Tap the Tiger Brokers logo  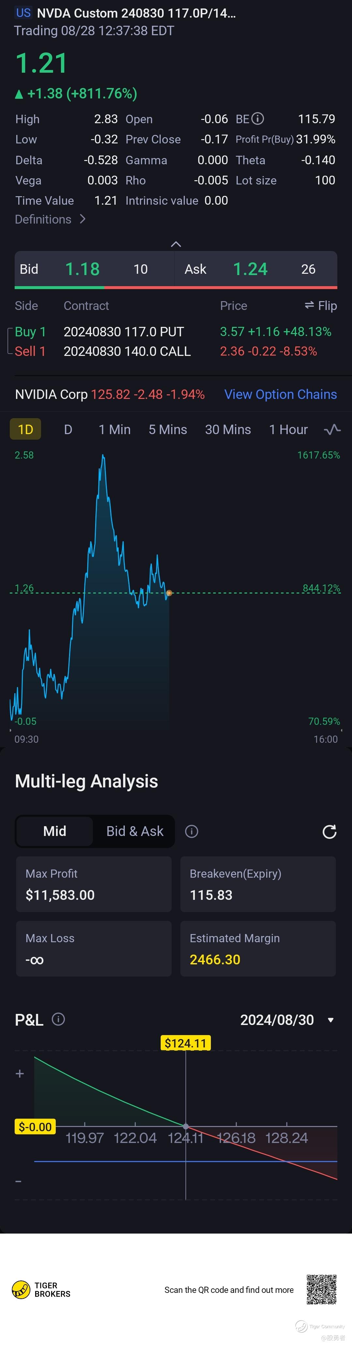tap(41, 1290)
